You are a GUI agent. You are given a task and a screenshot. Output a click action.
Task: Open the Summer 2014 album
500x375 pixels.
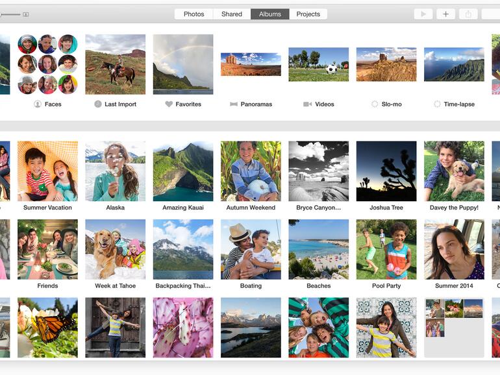click(x=454, y=250)
